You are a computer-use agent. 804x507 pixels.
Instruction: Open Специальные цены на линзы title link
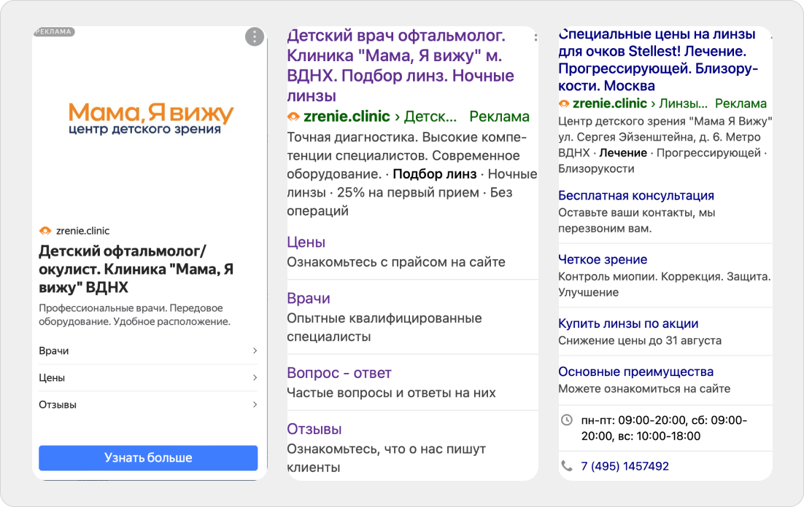(658, 60)
